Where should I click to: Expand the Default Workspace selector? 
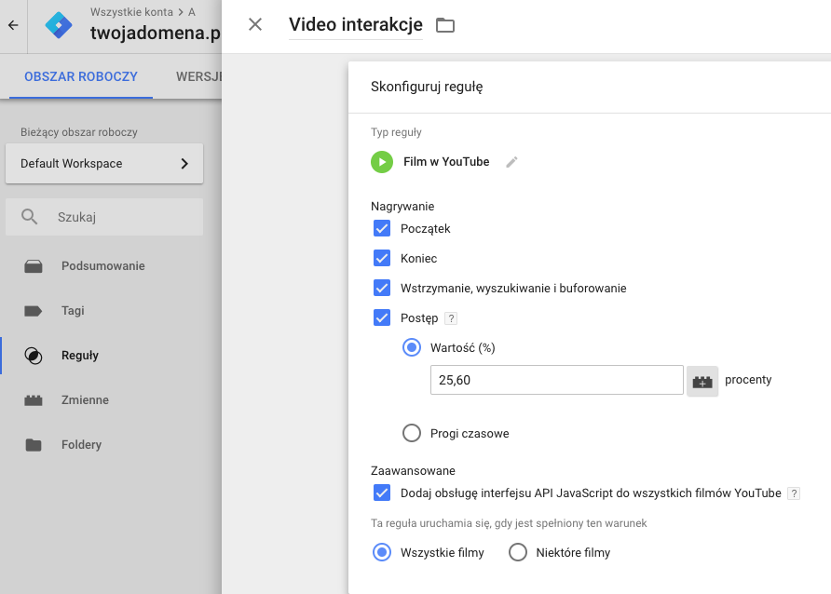tap(104, 164)
